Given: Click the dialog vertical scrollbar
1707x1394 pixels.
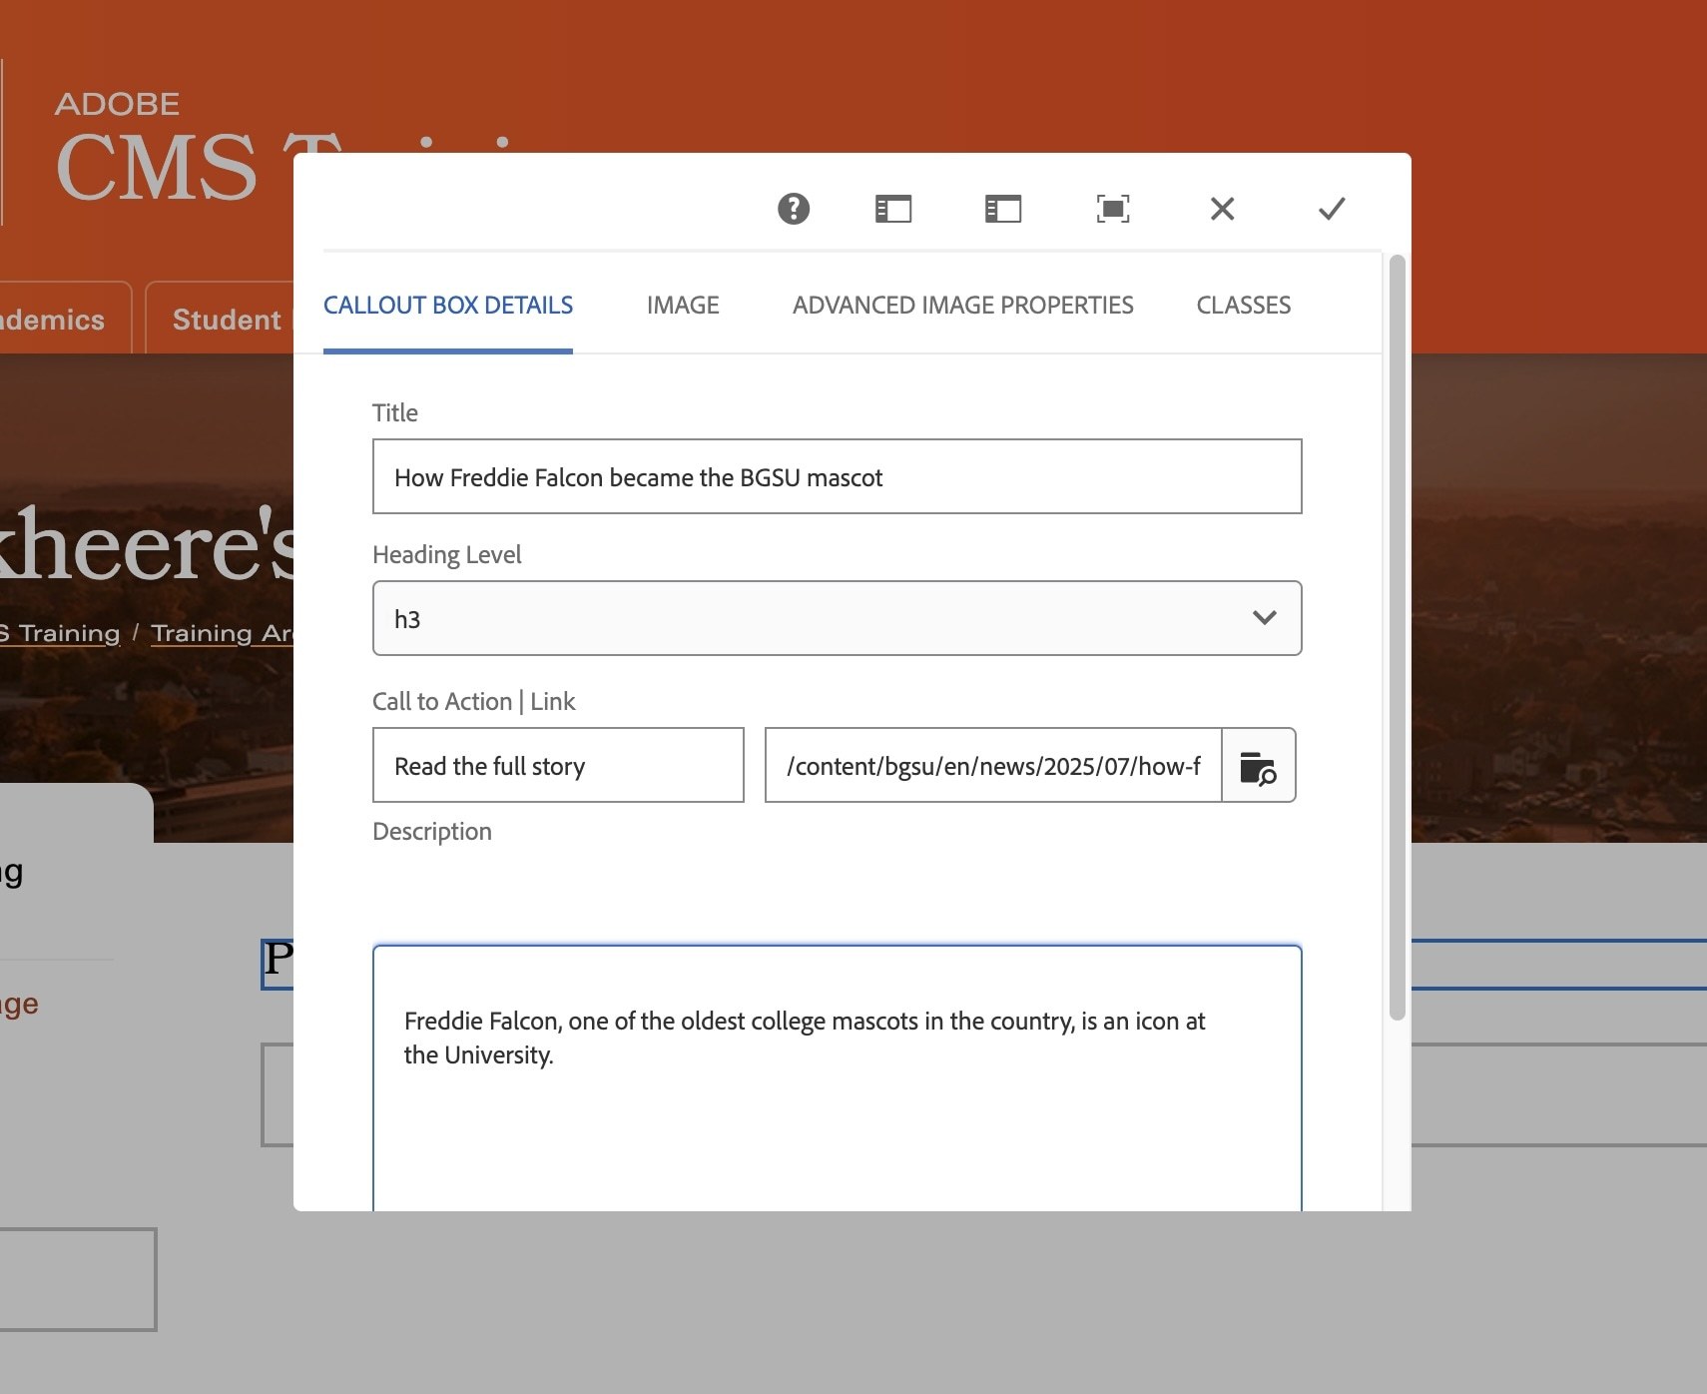Looking at the screenshot, I should tap(1398, 637).
